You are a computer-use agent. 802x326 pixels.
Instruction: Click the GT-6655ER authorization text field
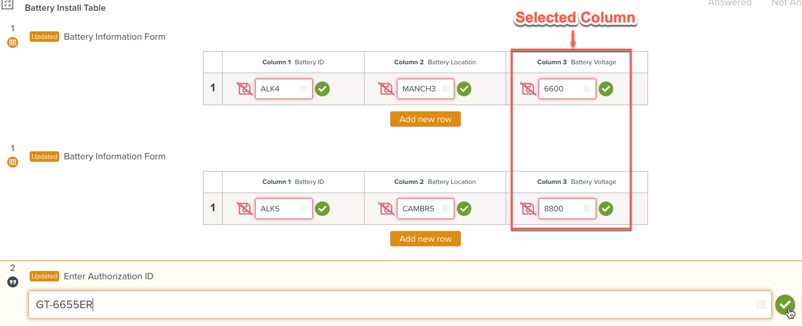click(x=385, y=305)
